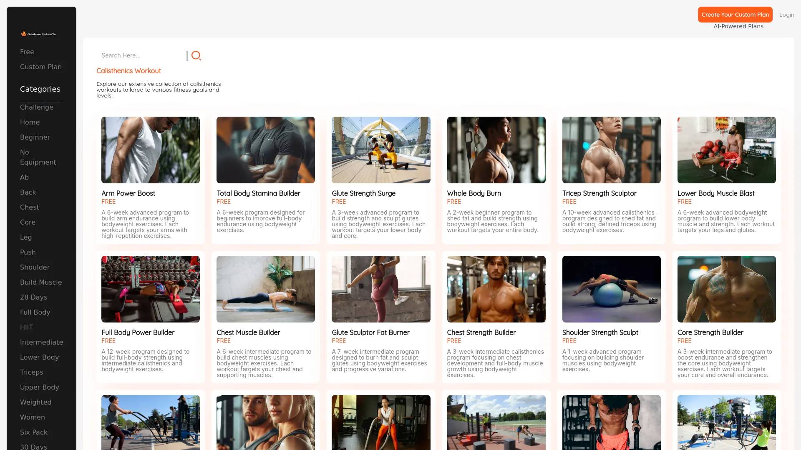Screen dimensions: 801x450
Task: Open the Create Your Custom Plan button
Action: click(x=735, y=15)
